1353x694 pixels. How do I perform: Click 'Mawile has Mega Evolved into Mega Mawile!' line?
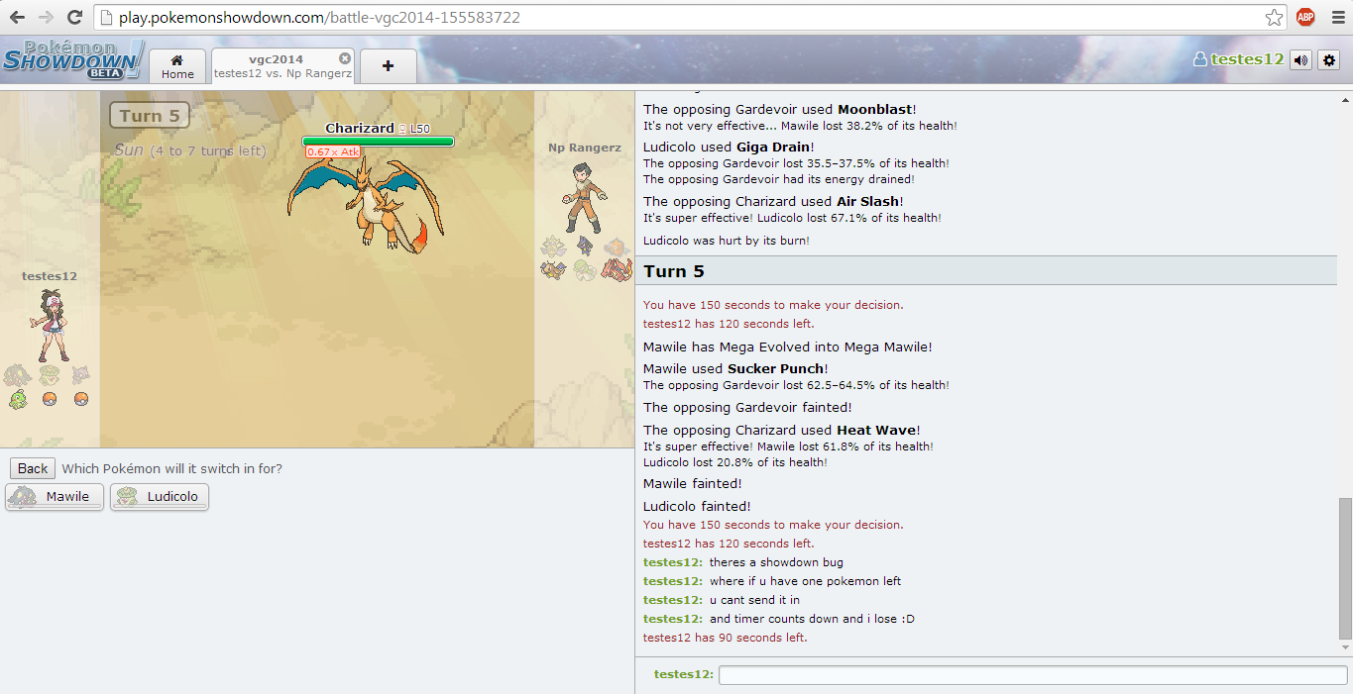tap(788, 347)
